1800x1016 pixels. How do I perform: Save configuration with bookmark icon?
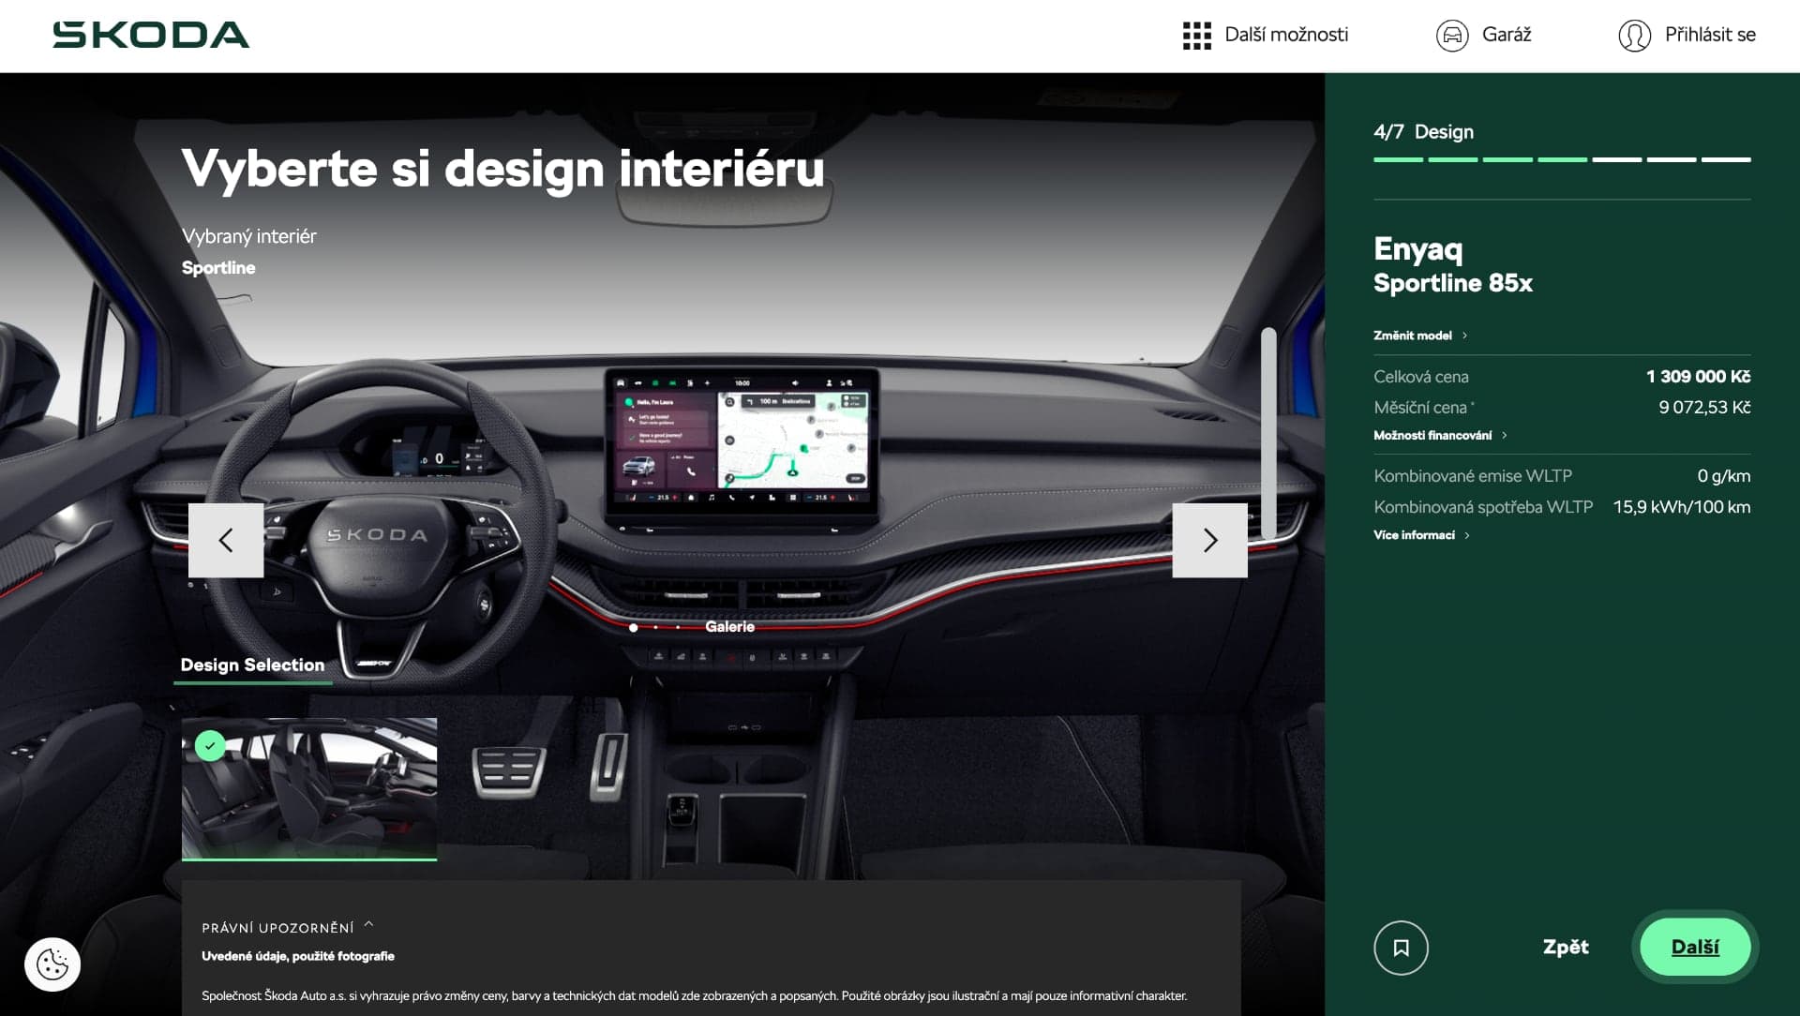(x=1401, y=948)
